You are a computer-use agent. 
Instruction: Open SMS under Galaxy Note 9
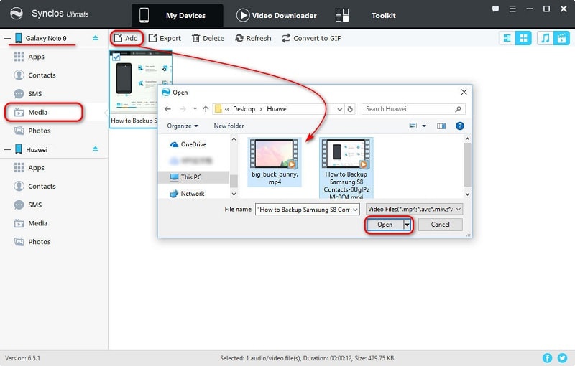pos(28,94)
